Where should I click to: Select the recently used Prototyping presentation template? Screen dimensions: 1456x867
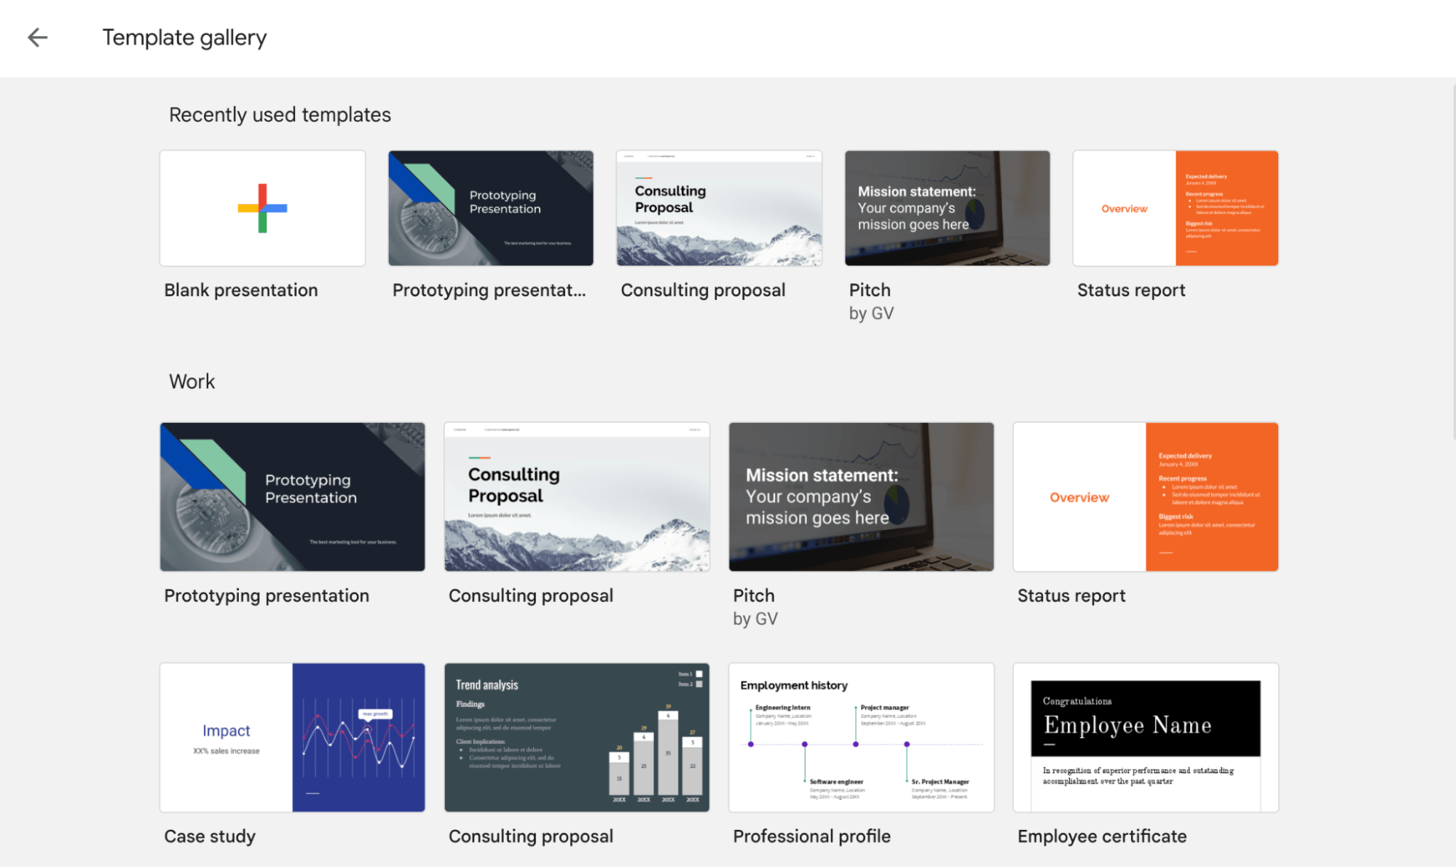[490, 207]
